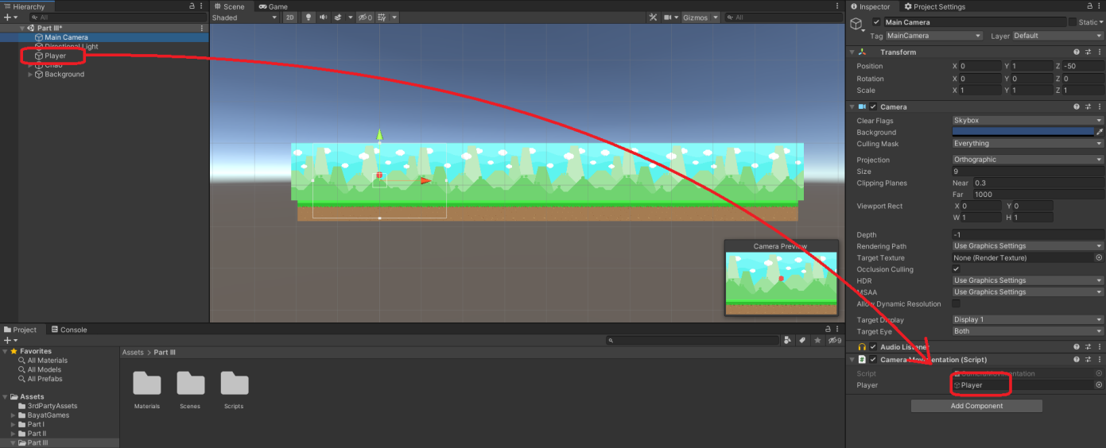Screen dimensions: 1106x448
Task: Toggle scene lighting bulb icon
Action: point(309,17)
